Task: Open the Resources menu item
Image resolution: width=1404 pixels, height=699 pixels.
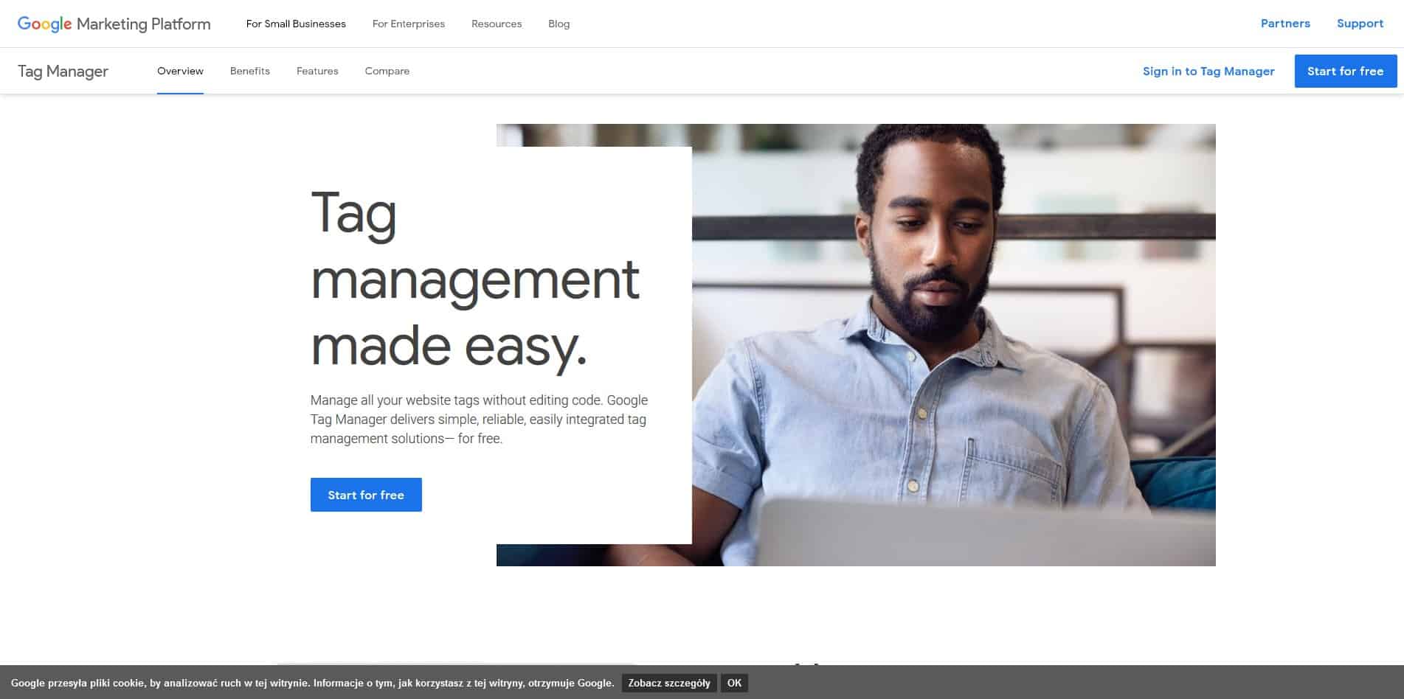Action: pos(497,24)
